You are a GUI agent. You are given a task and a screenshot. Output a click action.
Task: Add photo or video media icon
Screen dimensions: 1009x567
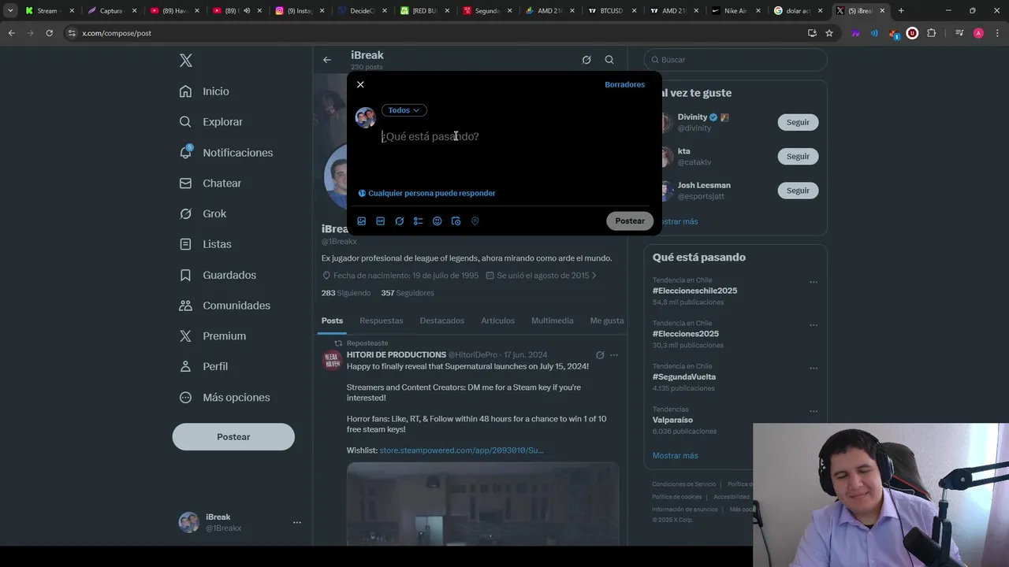[362, 221]
